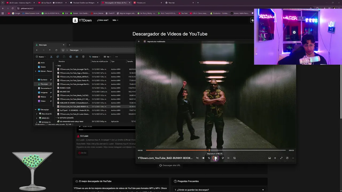Click the Cut icon in the Explorer toolbar

[x=51, y=57]
